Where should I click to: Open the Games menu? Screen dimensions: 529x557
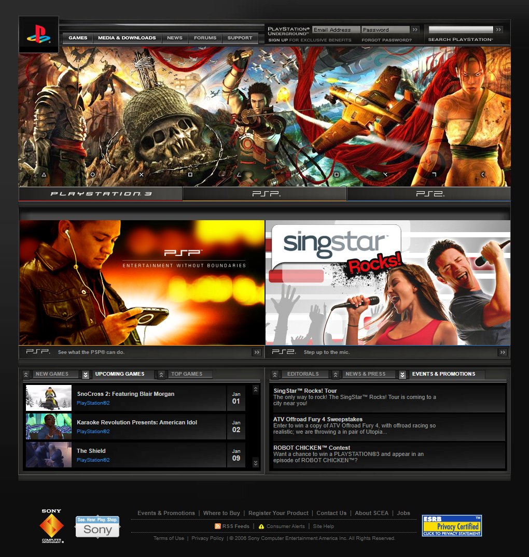(x=78, y=38)
